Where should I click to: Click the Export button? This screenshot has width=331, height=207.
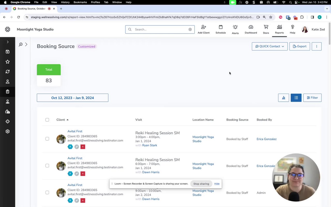(x=299, y=46)
